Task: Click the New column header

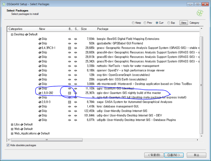Action: [53, 29]
